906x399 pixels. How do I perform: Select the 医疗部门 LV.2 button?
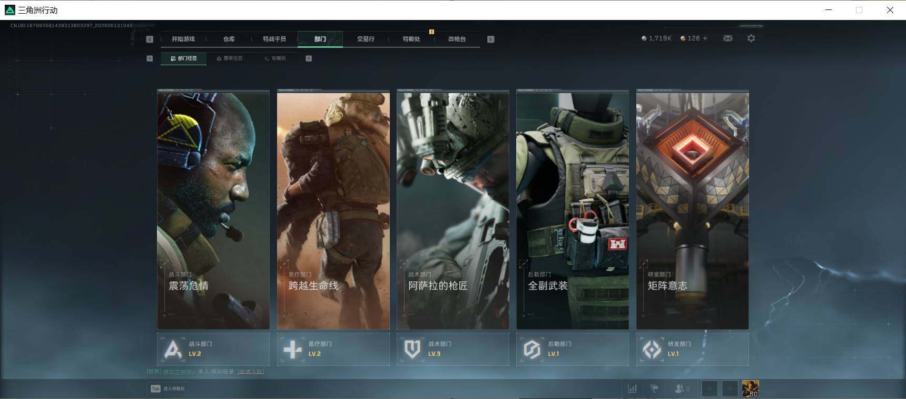[x=333, y=349]
